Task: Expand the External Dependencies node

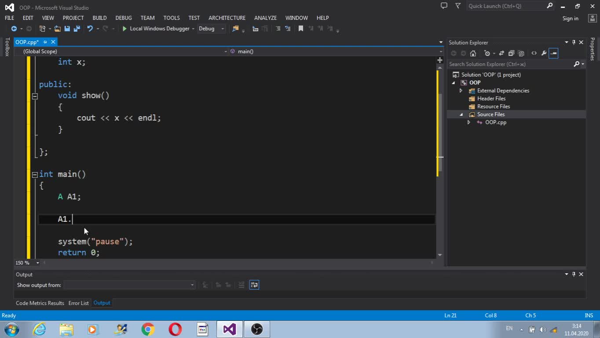Action: point(461,91)
